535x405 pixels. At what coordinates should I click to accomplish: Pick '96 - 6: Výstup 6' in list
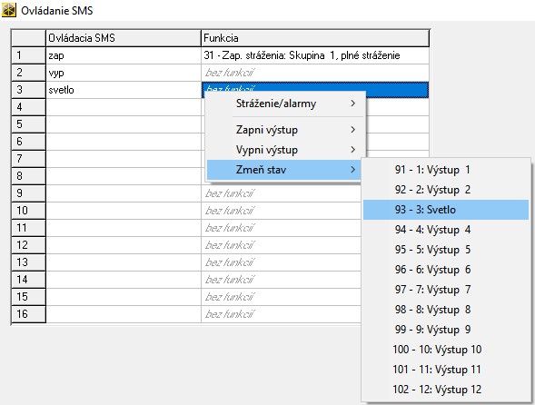tap(446, 270)
